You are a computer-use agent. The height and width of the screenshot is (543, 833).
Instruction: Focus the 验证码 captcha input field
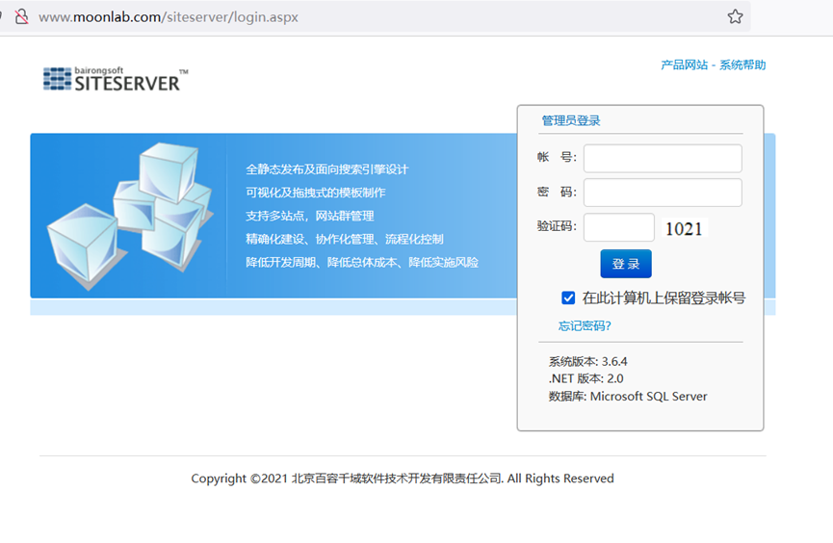619,227
